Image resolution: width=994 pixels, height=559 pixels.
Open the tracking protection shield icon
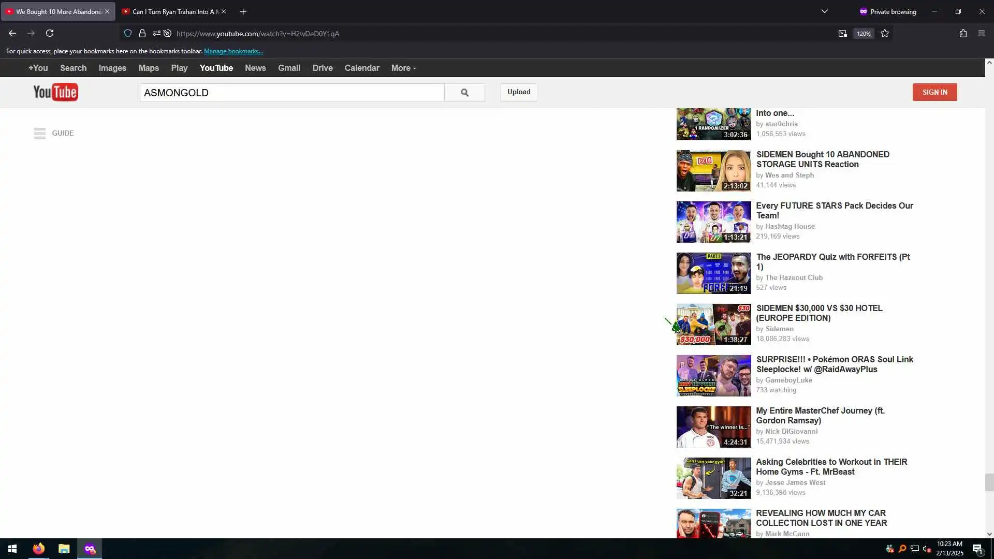[x=128, y=33]
